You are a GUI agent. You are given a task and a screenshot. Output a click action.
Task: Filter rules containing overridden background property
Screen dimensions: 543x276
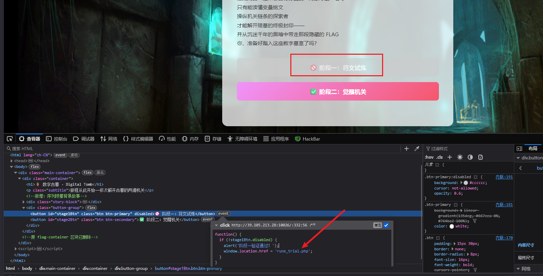pyautogui.click(x=475, y=221)
